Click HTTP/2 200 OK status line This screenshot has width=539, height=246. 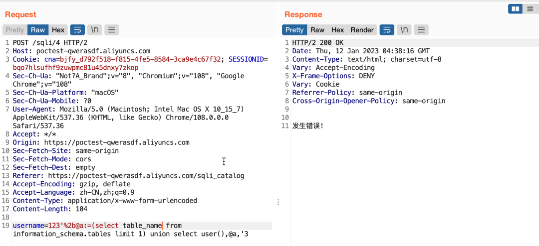[317, 43]
